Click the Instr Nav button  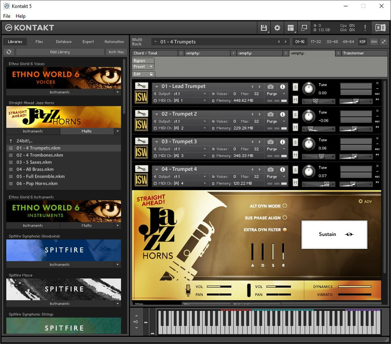[x=116, y=52]
